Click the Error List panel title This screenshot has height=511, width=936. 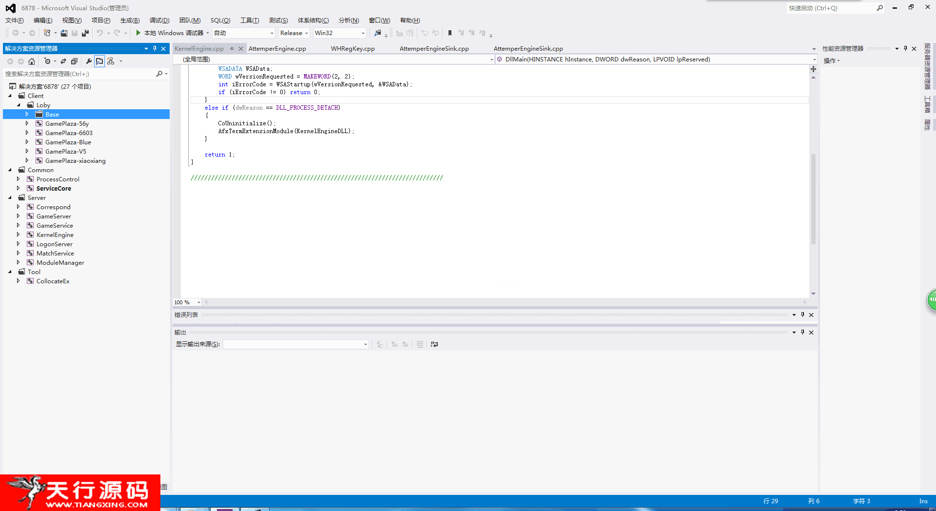[x=186, y=314]
